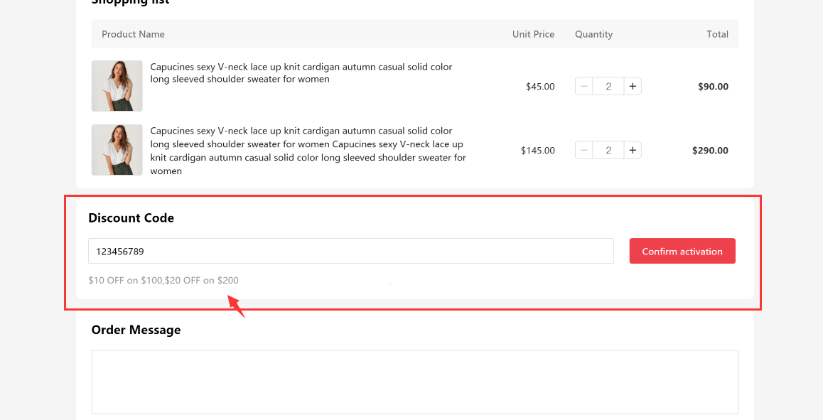Click the Total column header
823x420 pixels.
click(x=717, y=34)
